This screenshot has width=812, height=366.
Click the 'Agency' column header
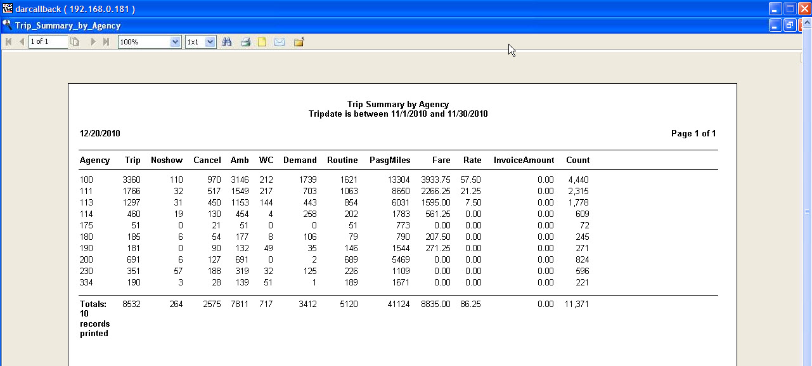click(94, 160)
